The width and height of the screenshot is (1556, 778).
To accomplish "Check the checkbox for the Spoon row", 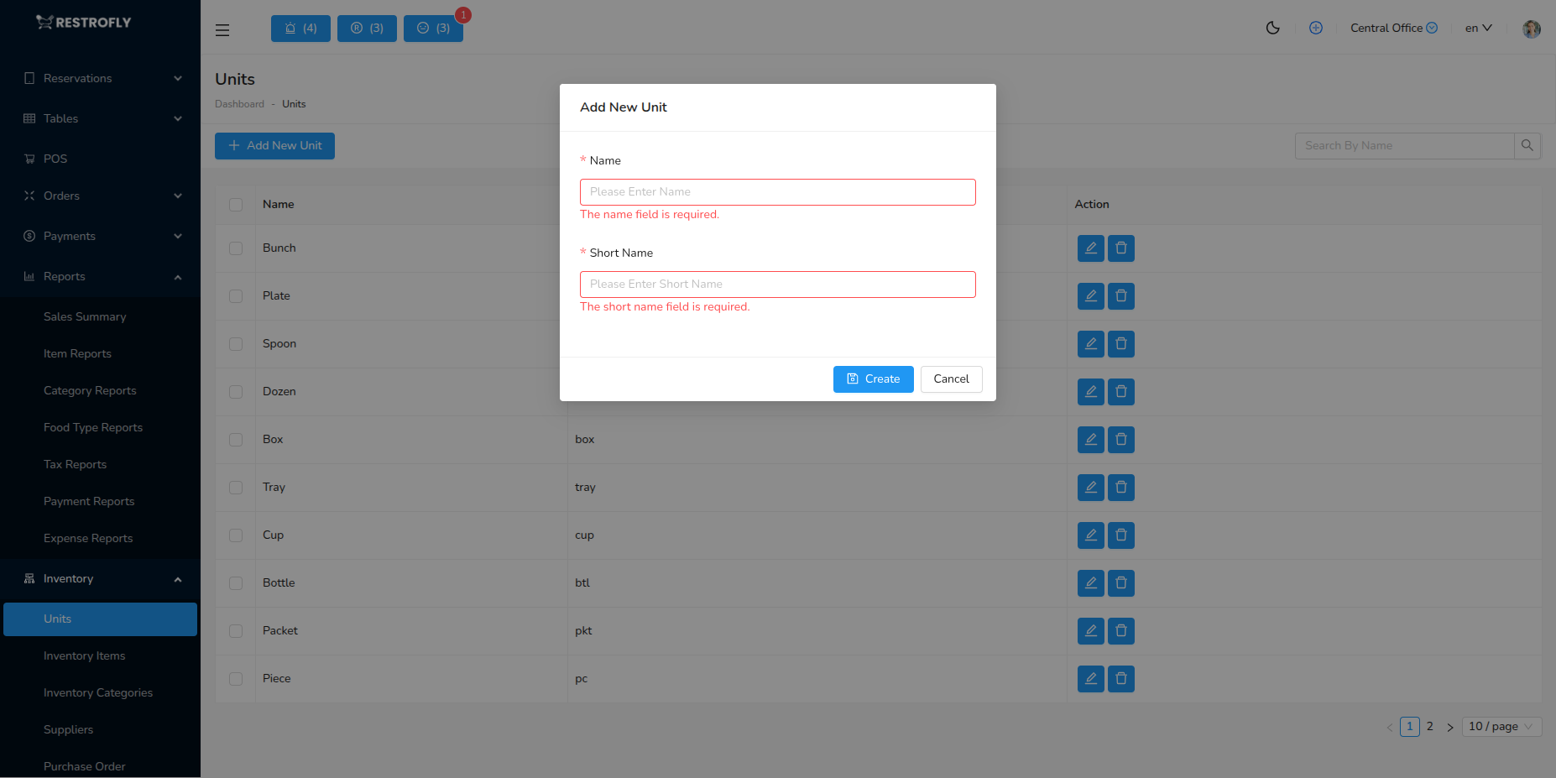I will [x=236, y=344].
